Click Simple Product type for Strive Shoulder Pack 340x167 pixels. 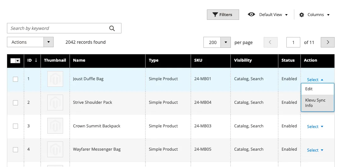pos(163,102)
